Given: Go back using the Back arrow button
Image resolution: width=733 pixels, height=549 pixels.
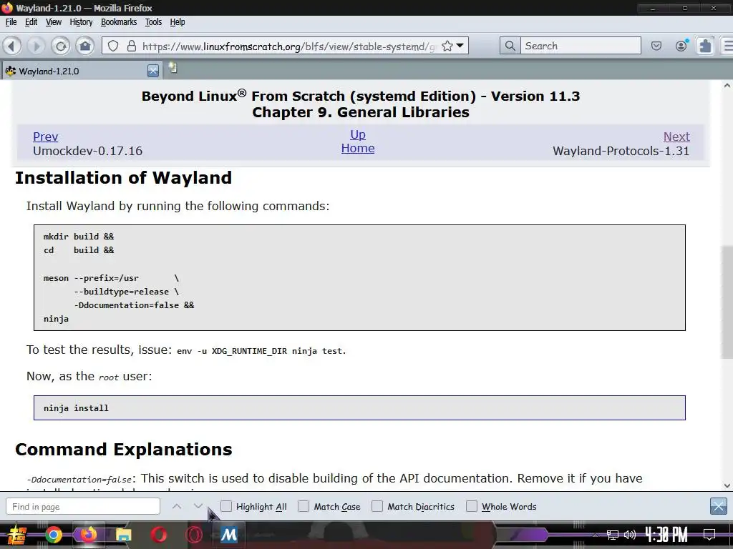Looking at the screenshot, I should [13, 46].
